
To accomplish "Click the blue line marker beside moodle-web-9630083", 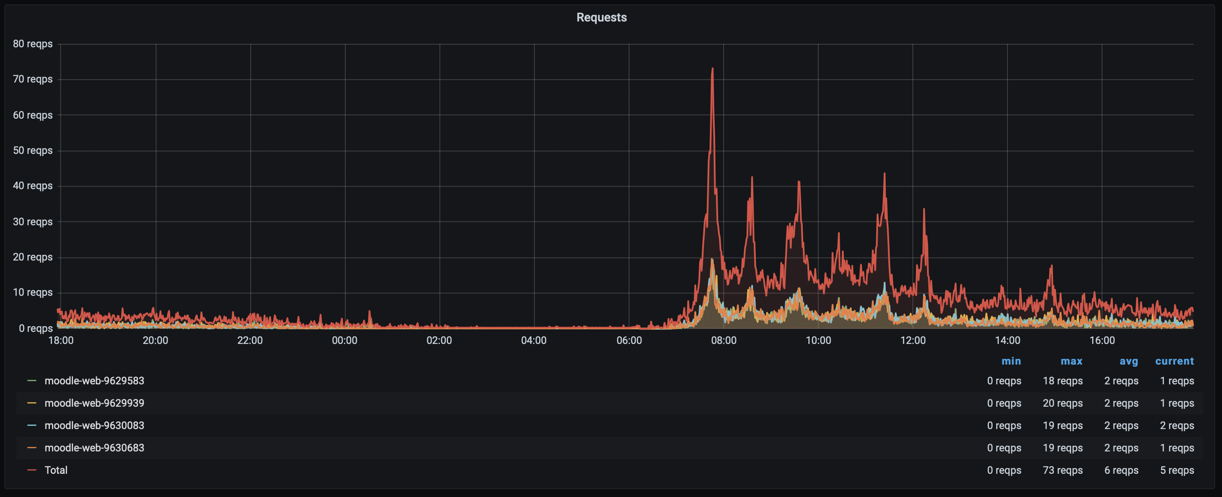I will click(31, 425).
